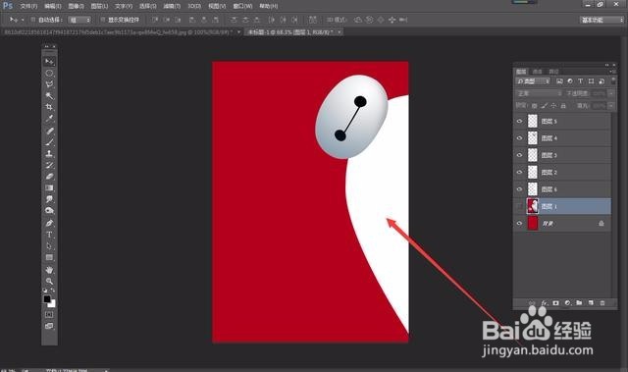Open the layer filter 类型 dropdown
The width and height of the screenshot is (628, 372).
[533, 81]
